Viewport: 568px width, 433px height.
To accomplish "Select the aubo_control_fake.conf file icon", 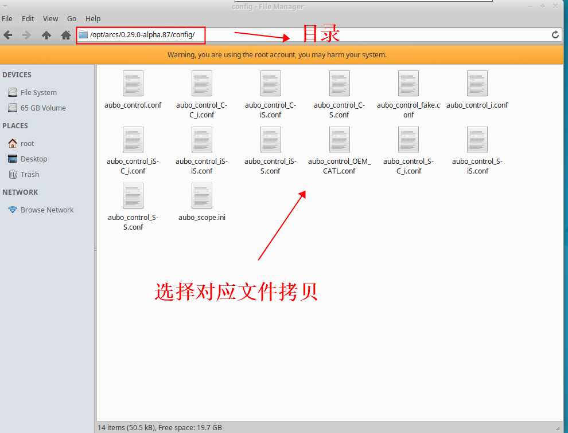I will click(x=409, y=83).
